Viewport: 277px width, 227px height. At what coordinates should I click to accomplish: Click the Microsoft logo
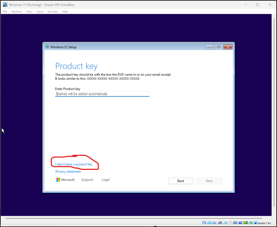point(65,180)
